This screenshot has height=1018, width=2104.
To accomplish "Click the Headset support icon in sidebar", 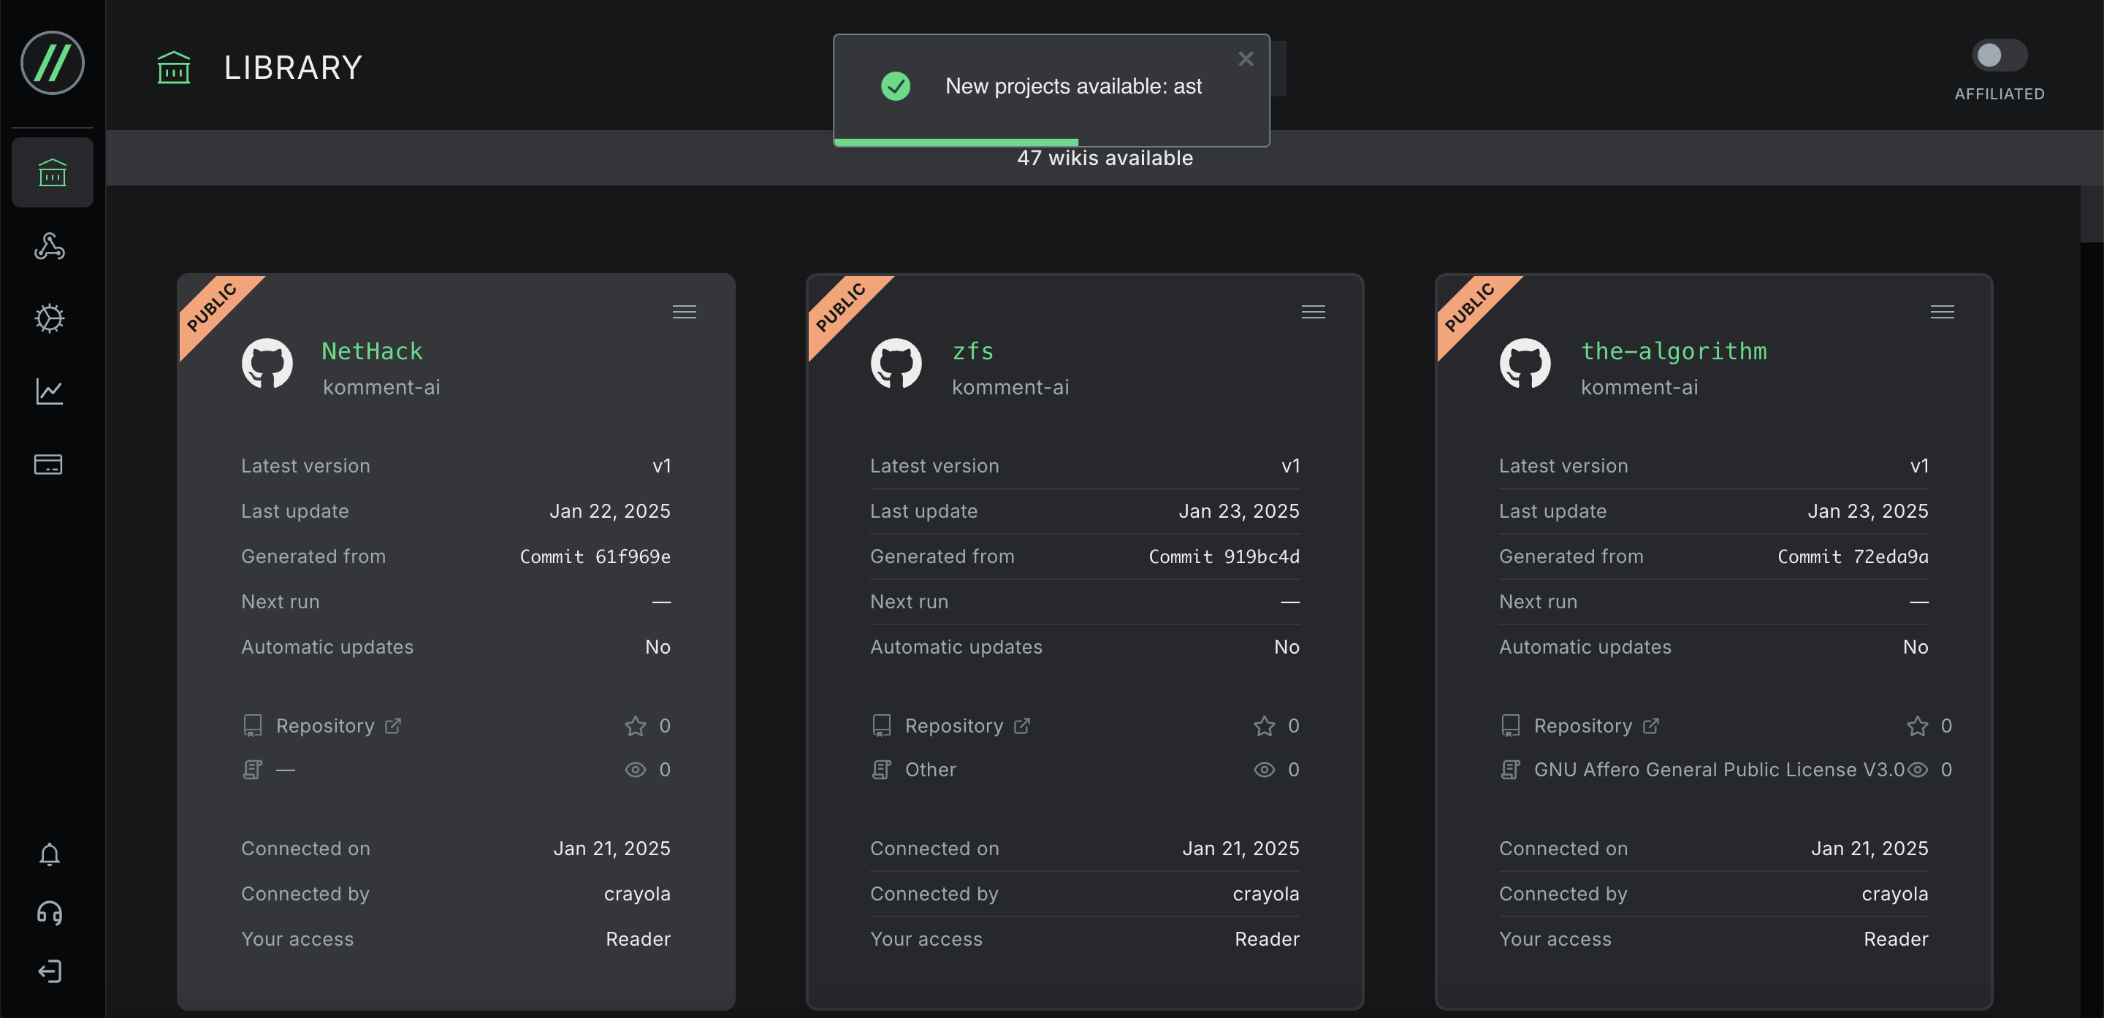I will pyautogui.click(x=51, y=912).
